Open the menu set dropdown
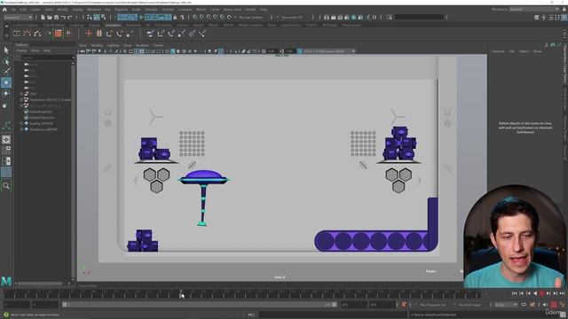This screenshot has width=568, height=319. pyautogui.click(x=18, y=17)
